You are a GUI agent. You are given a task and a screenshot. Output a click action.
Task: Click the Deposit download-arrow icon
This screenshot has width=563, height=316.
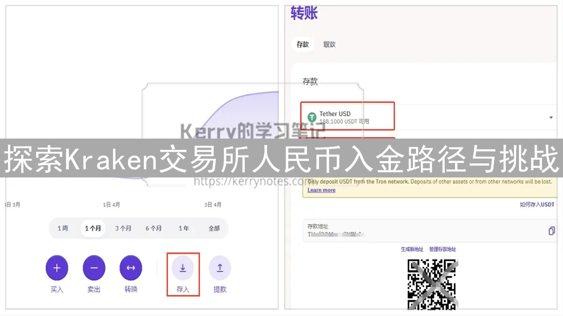(183, 268)
